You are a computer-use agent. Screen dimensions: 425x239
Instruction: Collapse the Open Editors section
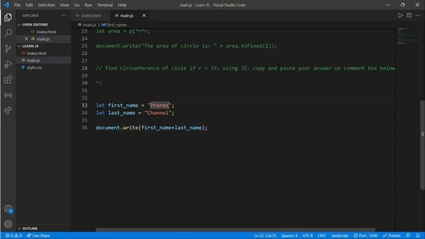click(x=43, y=25)
